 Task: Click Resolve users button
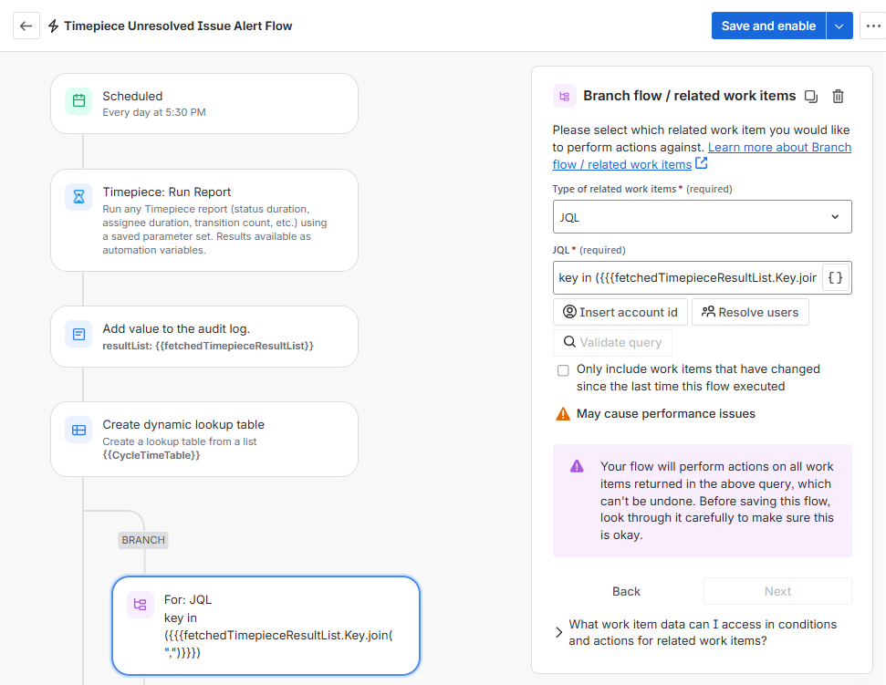(750, 312)
